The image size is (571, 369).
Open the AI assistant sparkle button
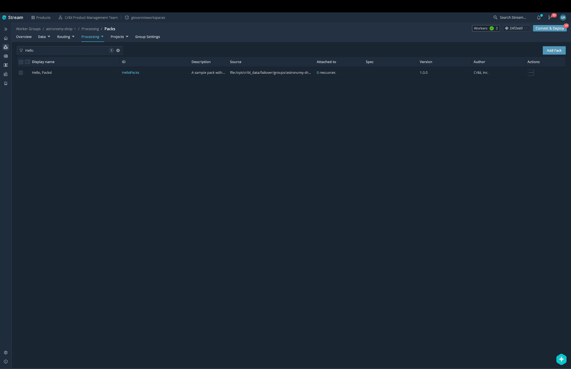(561, 359)
